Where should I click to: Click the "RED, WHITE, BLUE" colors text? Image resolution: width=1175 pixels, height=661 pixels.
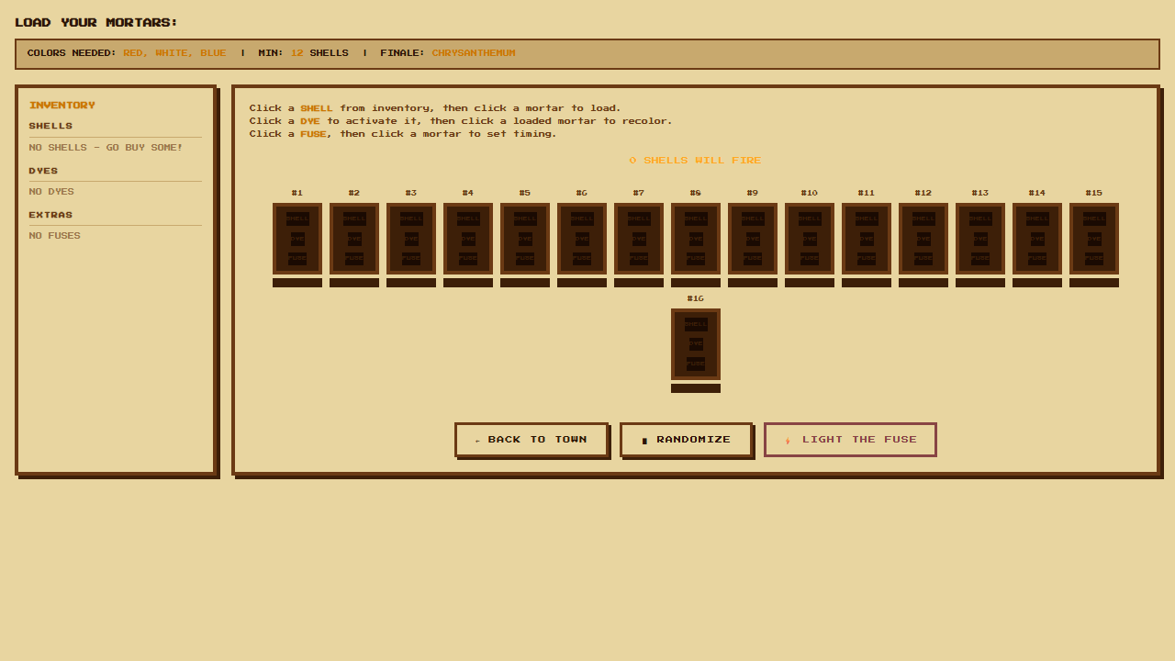[x=174, y=53]
